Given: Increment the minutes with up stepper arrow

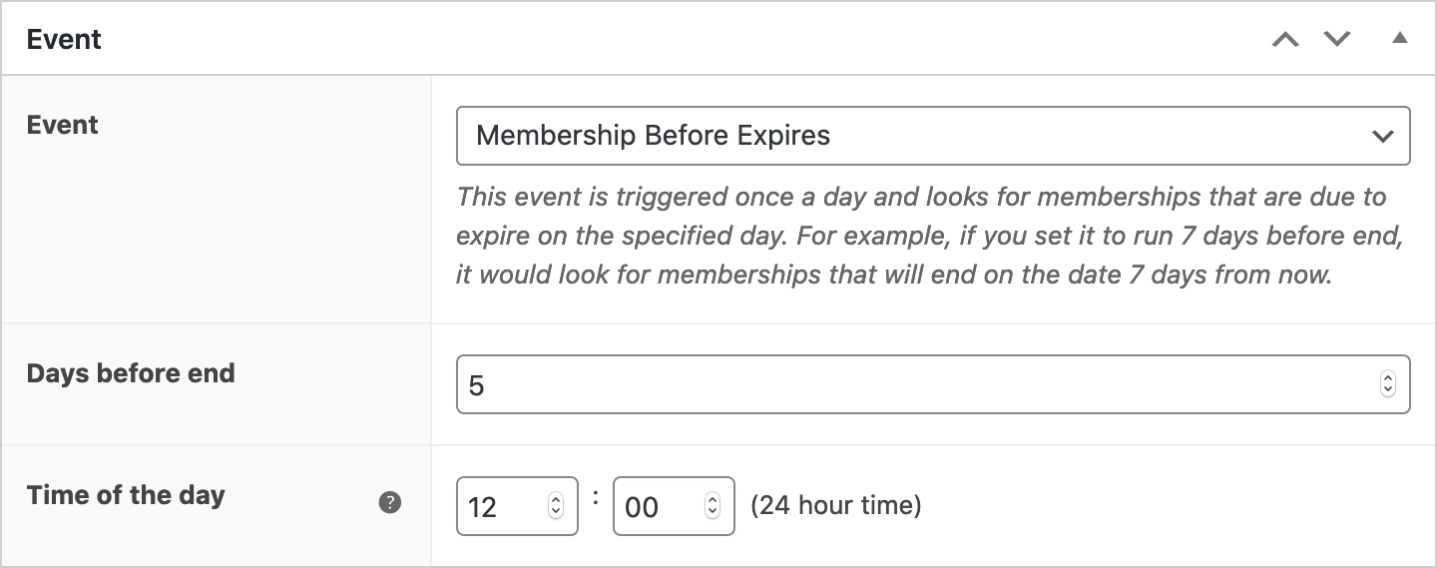Looking at the screenshot, I should point(713,500).
